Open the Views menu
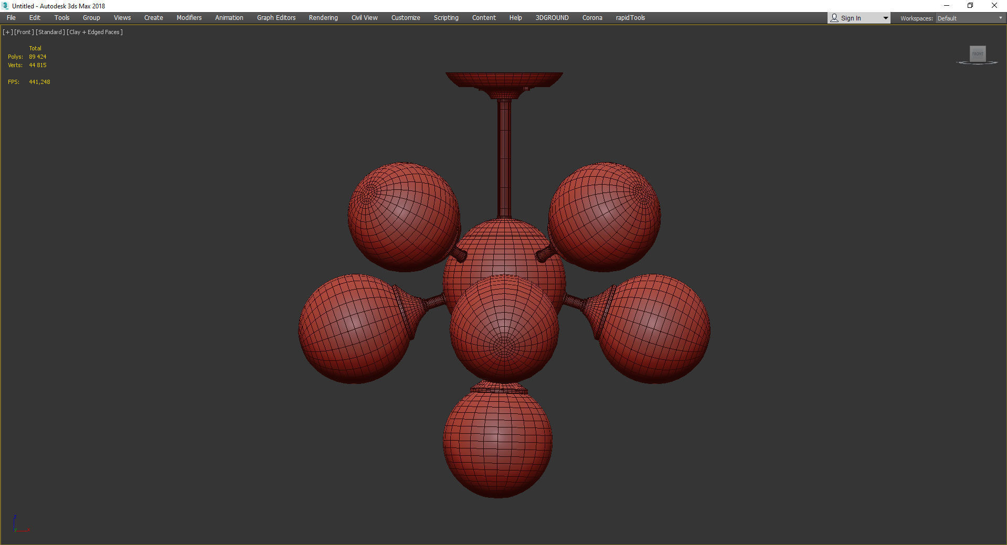The height and width of the screenshot is (545, 1007). pos(122,18)
